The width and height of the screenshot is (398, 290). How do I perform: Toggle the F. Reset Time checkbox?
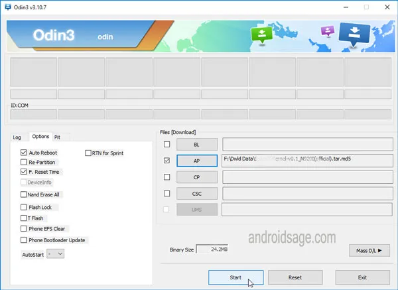pyautogui.click(x=24, y=172)
